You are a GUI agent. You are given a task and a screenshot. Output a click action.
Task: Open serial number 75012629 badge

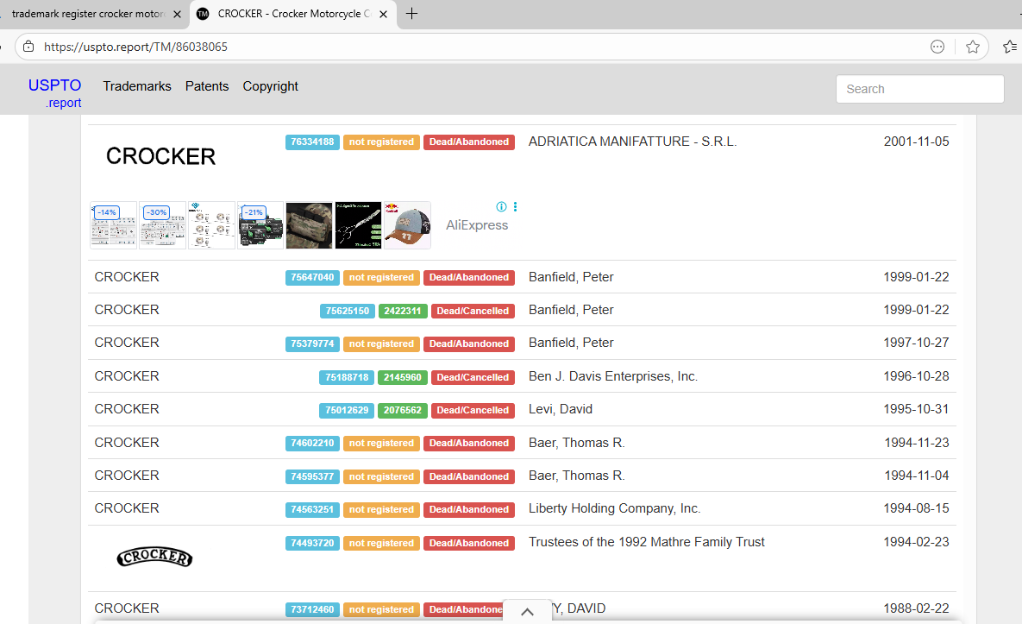tap(347, 411)
